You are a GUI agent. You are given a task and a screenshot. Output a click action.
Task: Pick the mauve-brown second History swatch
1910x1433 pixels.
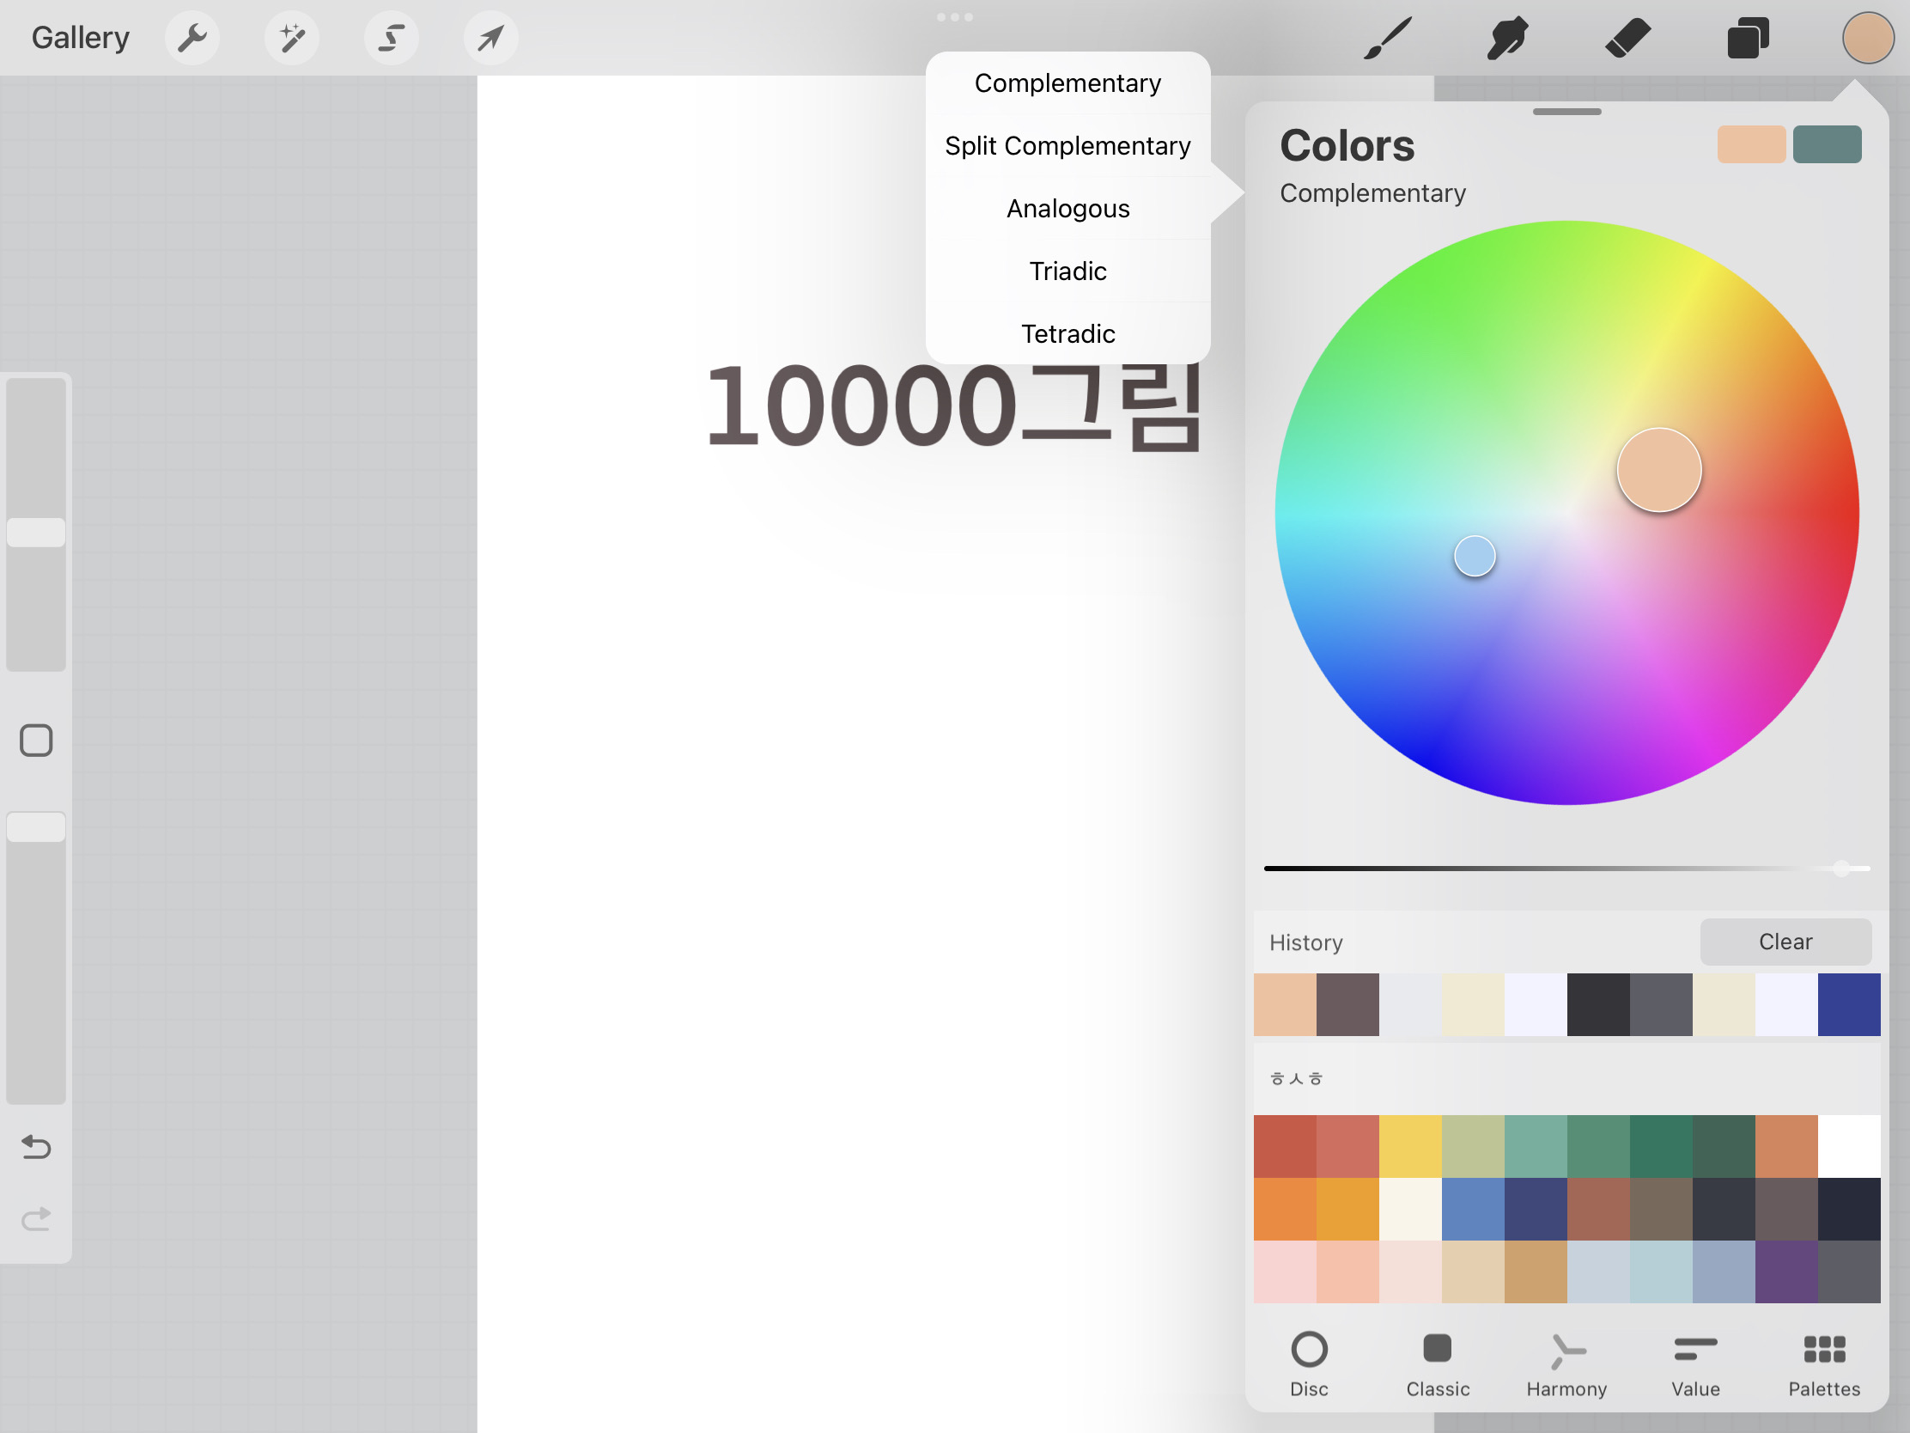coord(1347,1004)
